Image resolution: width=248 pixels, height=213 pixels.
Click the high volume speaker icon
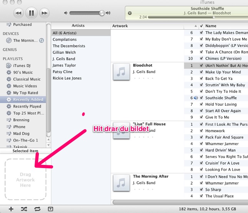click(x=108, y=13)
